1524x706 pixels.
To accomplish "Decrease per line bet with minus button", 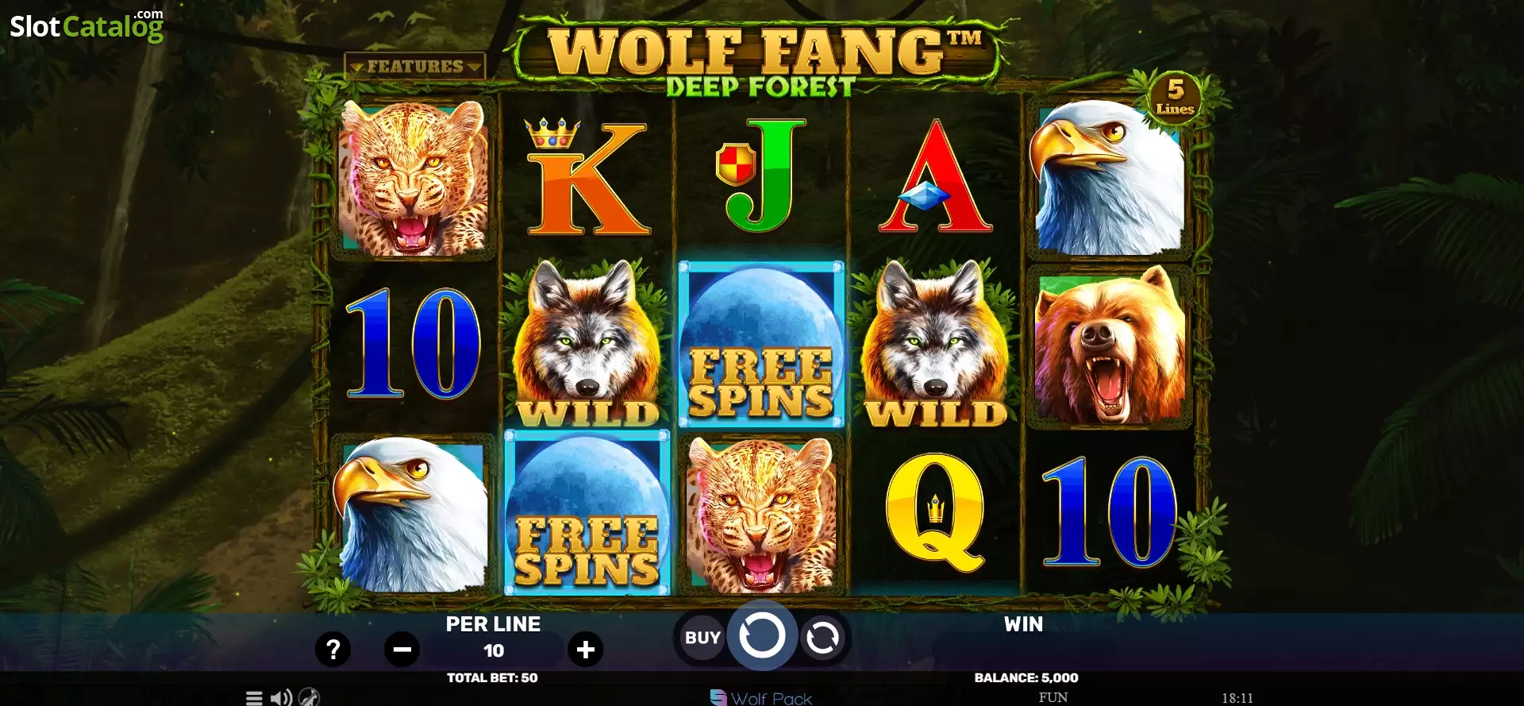I will [x=402, y=650].
